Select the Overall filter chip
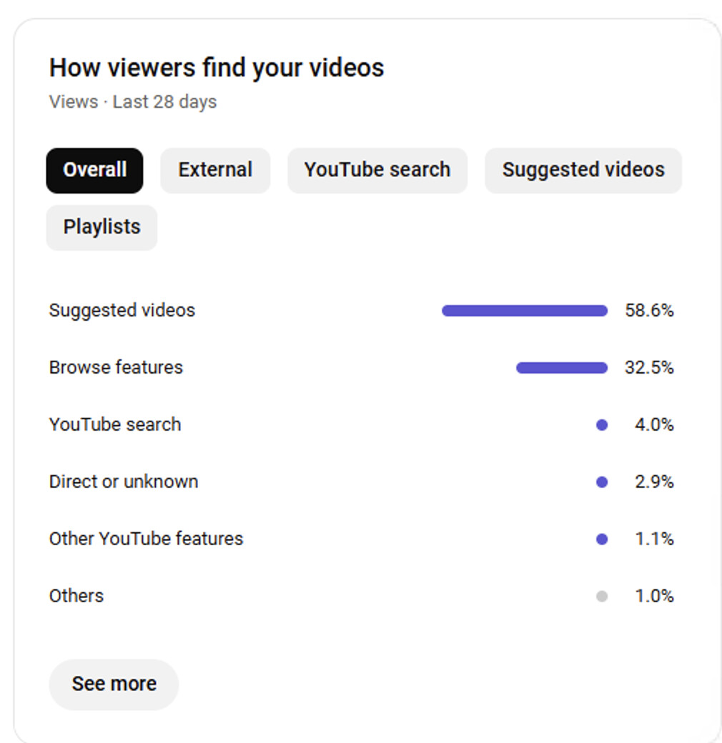 click(94, 170)
